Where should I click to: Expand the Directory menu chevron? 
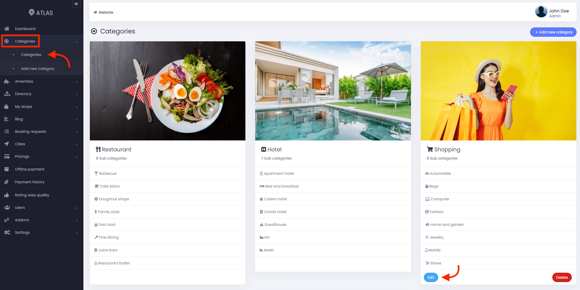(77, 94)
